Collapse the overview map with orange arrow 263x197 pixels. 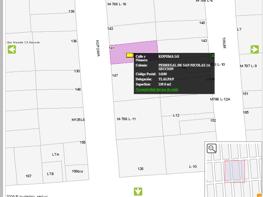click(x=259, y=195)
